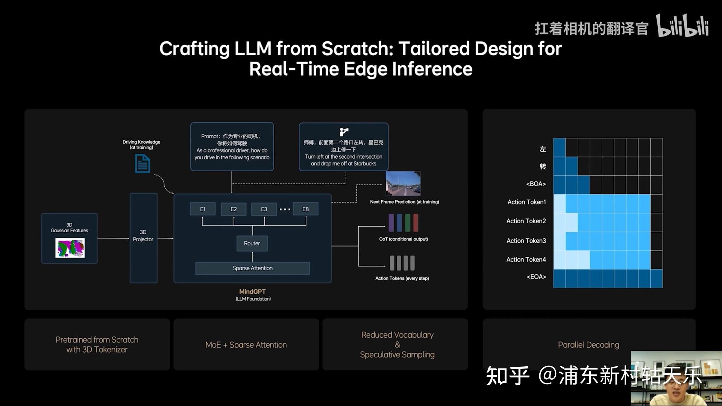Select Pretrained from Scratch with 3D Tokenizer card

point(97,344)
